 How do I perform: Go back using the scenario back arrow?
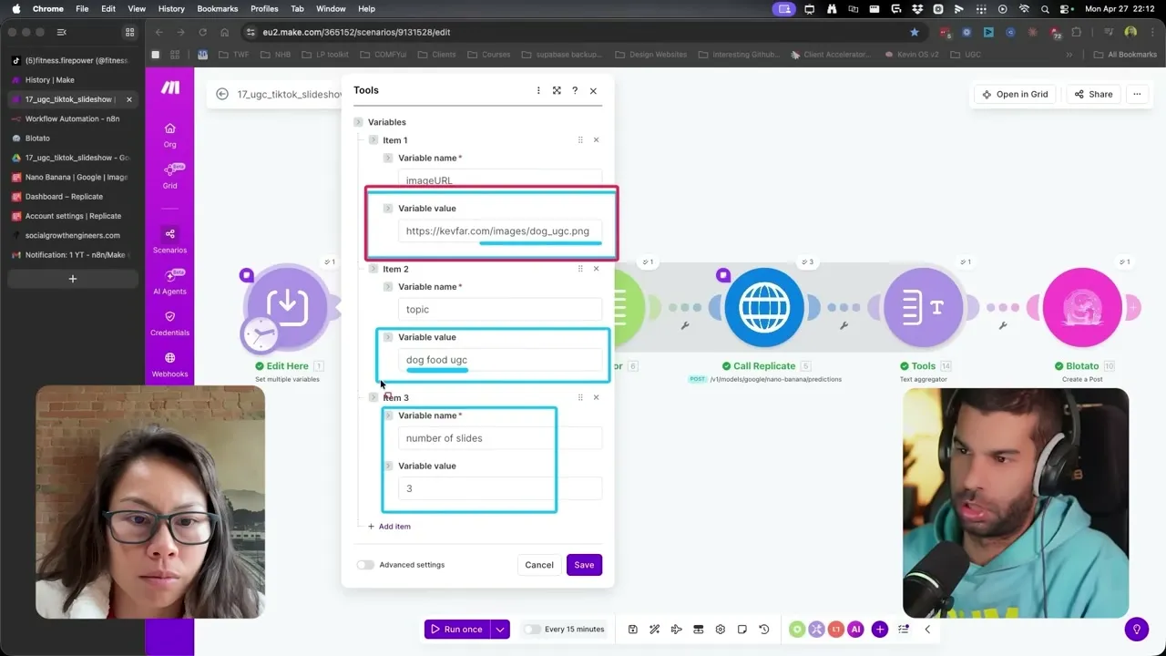click(222, 94)
